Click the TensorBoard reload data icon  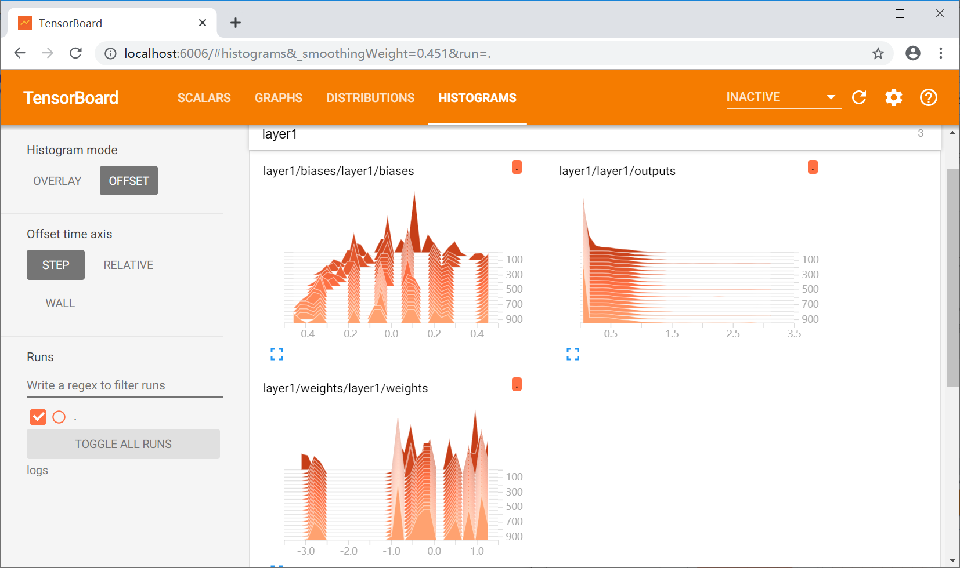coord(859,97)
